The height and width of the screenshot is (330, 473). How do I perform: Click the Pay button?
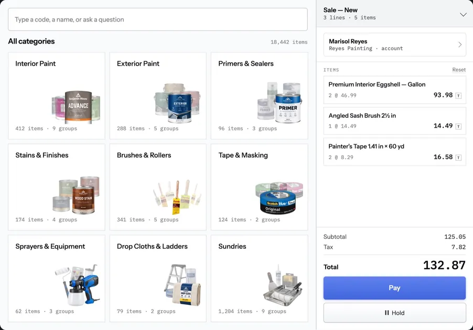tap(394, 288)
